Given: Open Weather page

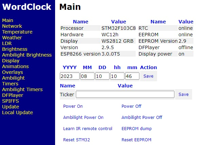Looking at the screenshot, I should (x=12, y=38).
